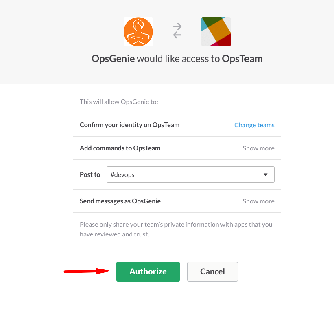Select the orange OpsGenie meditation figure icon
Image resolution: width=334 pixels, height=309 pixels.
coord(138,31)
